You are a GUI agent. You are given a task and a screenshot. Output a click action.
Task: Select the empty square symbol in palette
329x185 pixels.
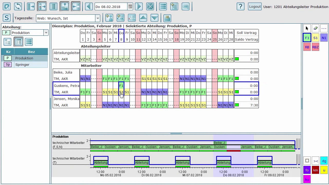pos(307,161)
